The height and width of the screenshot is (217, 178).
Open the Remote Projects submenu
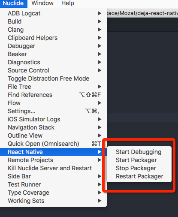53,160
